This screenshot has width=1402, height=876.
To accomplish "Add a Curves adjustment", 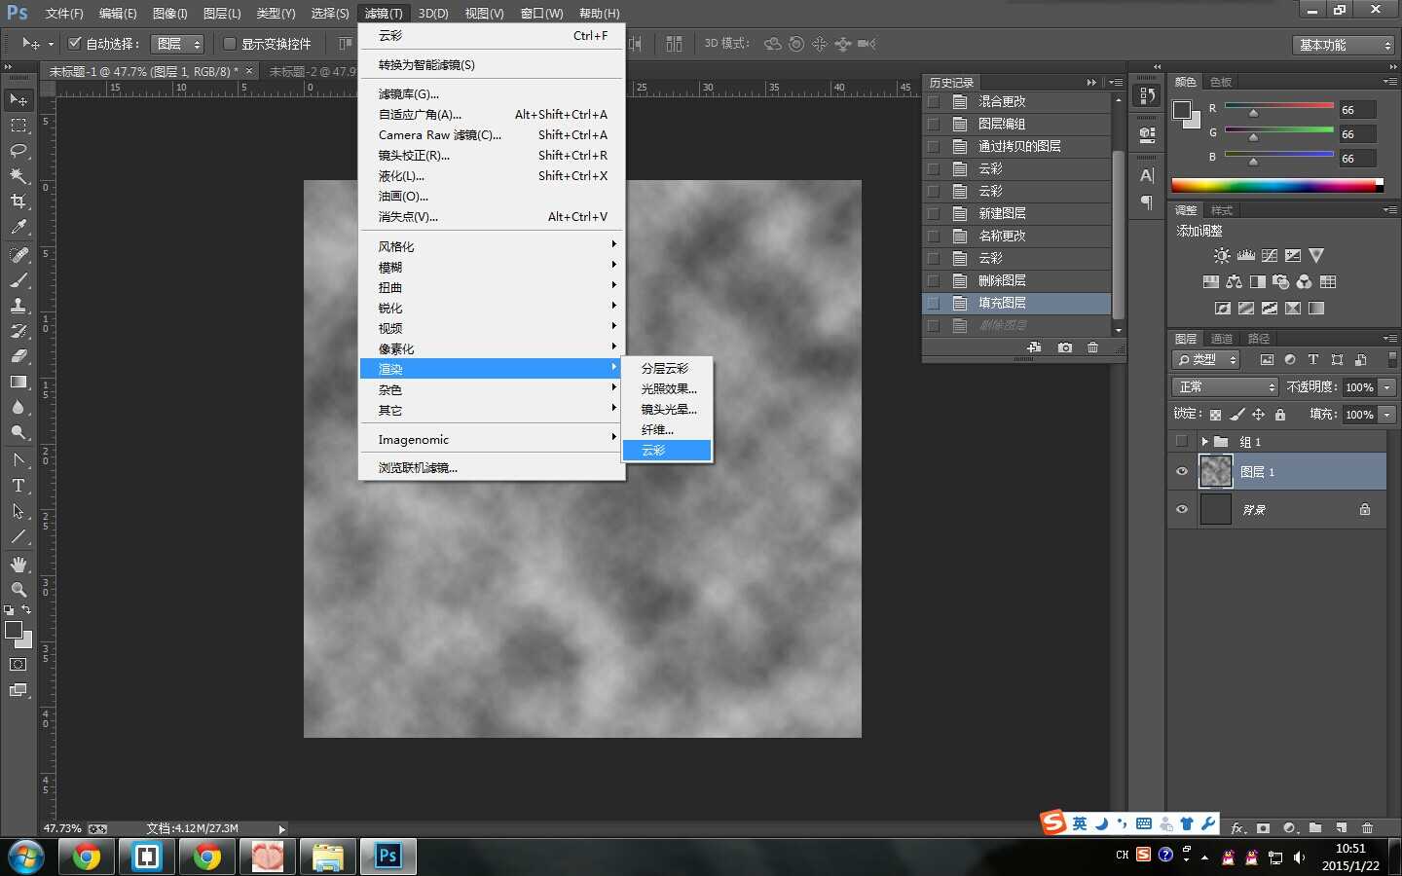I will pyautogui.click(x=1270, y=256).
